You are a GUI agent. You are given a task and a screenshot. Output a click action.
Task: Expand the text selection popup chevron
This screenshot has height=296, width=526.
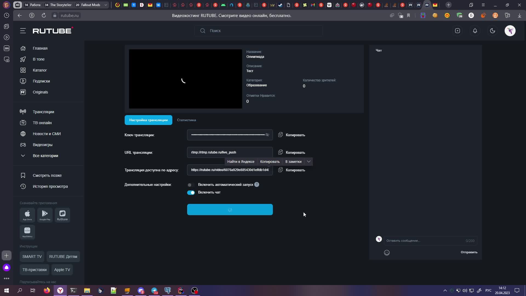click(x=309, y=162)
